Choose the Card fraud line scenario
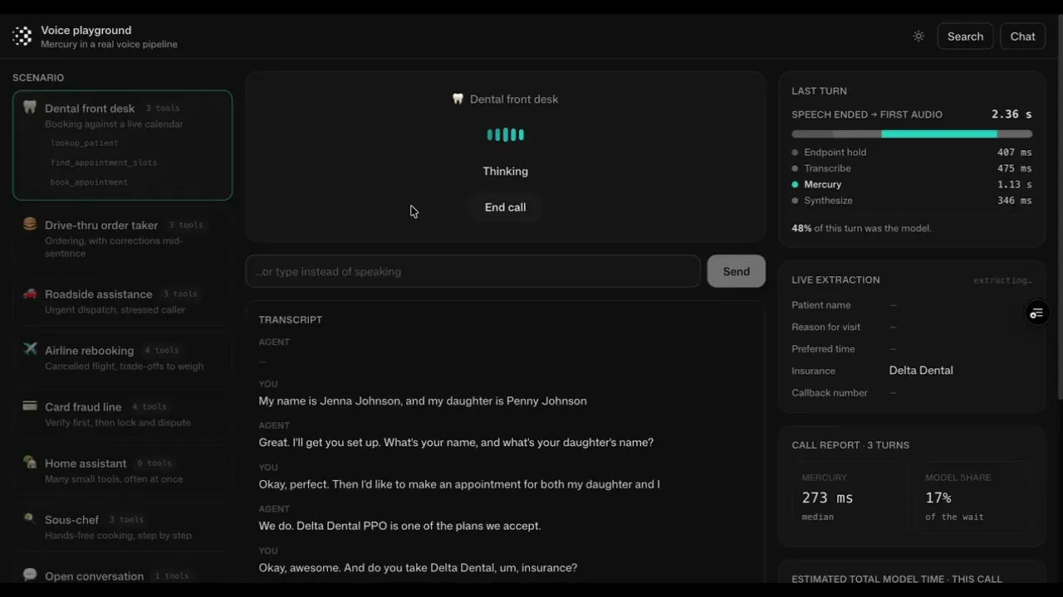 point(122,415)
